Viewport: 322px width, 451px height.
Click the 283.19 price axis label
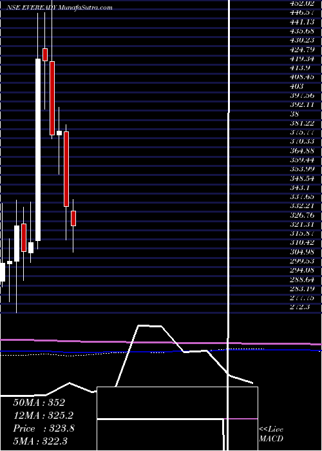pos(303,289)
